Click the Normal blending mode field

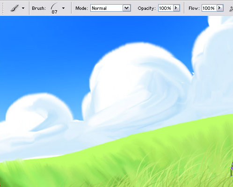pyautogui.click(x=107, y=8)
